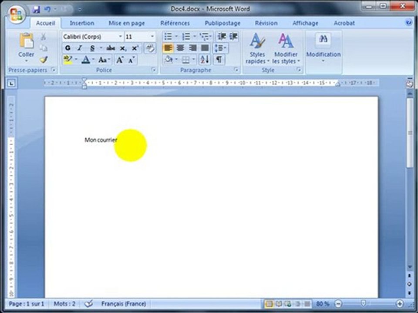Viewport: 418px width, 313px height.
Task: Open Word help with the question mark
Action: [409, 22]
